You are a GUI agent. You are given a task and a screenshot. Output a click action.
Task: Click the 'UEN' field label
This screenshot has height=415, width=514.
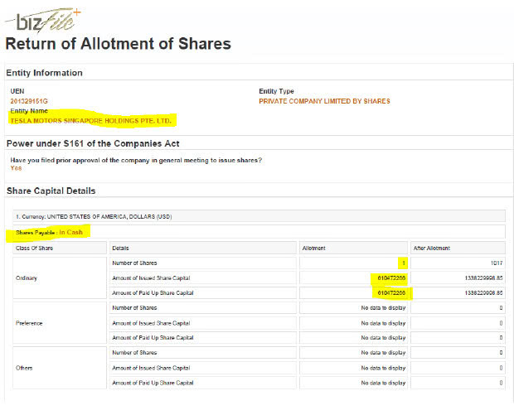[x=17, y=91]
